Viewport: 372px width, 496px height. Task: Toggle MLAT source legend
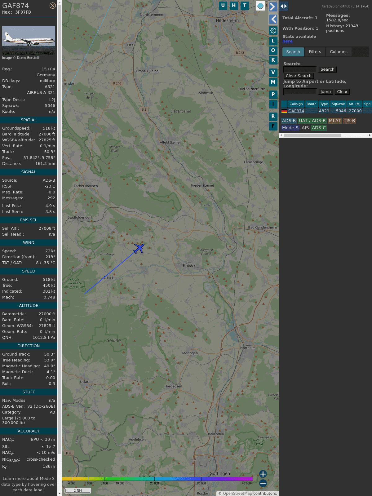[x=334, y=121]
